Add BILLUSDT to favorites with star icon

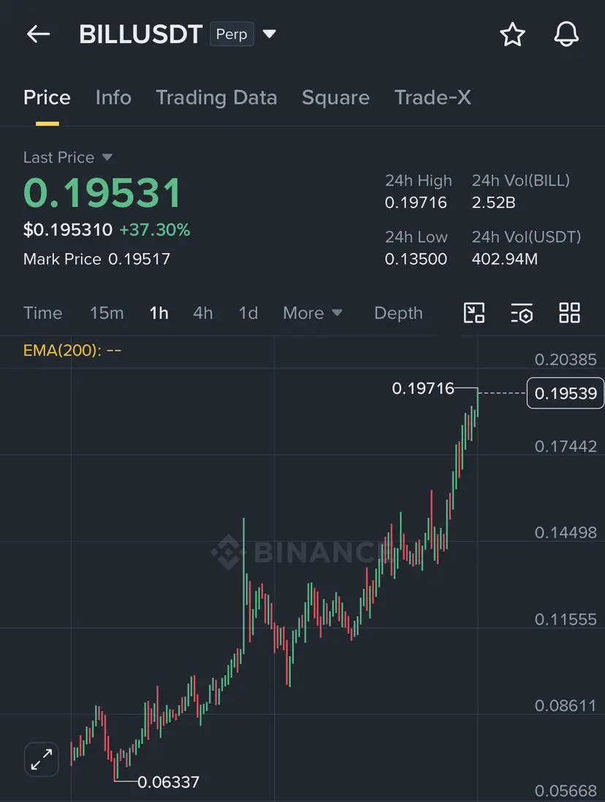[x=512, y=34]
